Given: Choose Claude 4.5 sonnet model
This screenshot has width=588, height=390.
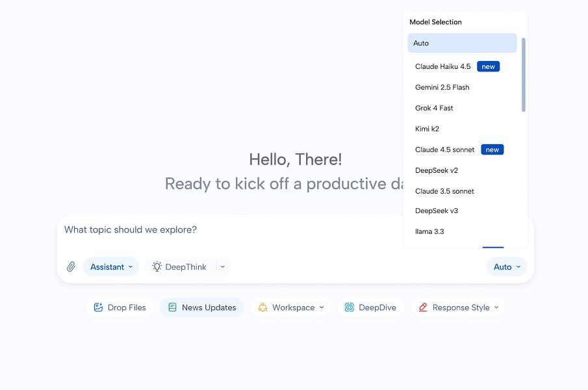Looking at the screenshot, I should [x=462, y=149].
